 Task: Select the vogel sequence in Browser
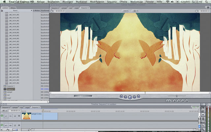9,98
